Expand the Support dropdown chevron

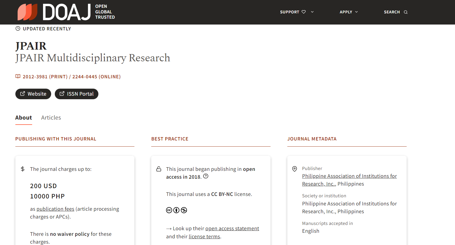coord(312,12)
